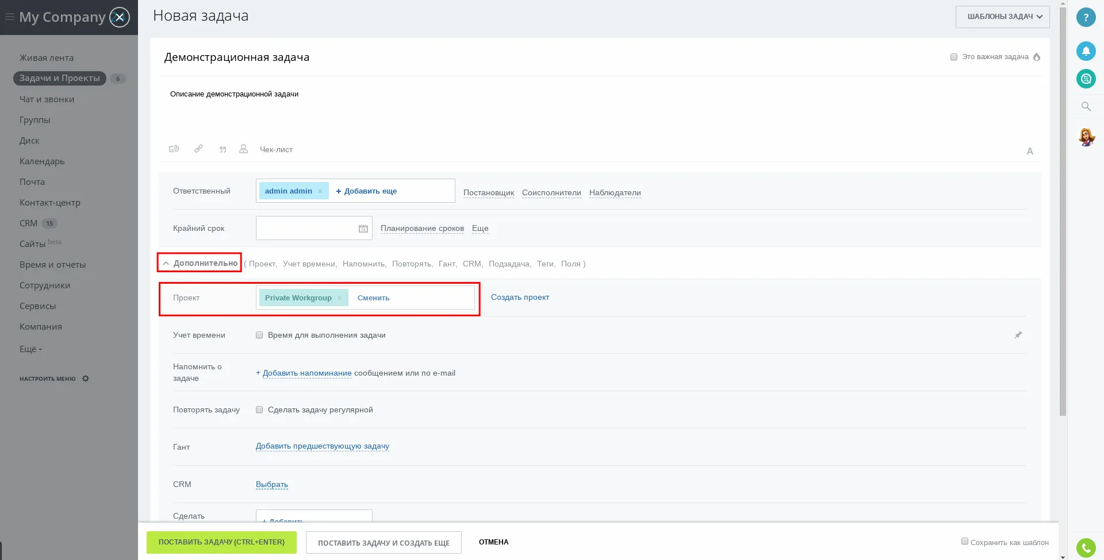This screenshot has width=1104, height=560.
Task: Click the mention user icon
Action: point(243,149)
